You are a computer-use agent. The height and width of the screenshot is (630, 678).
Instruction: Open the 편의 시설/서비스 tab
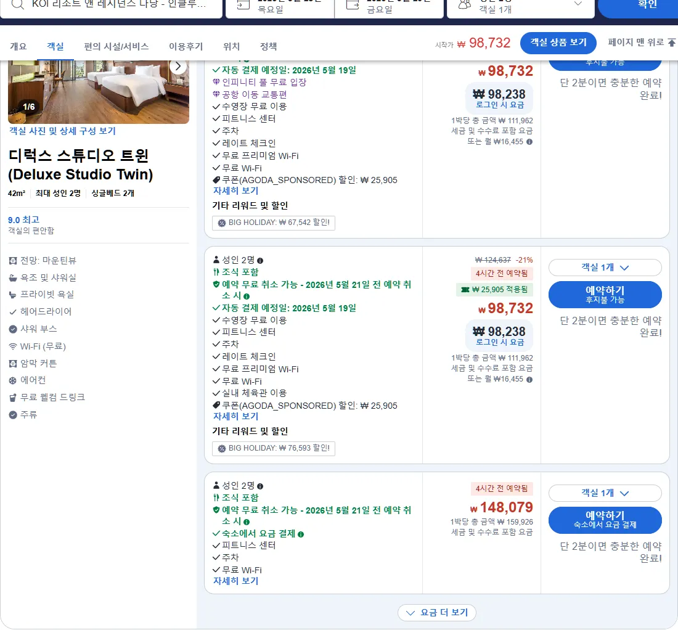(x=116, y=46)
